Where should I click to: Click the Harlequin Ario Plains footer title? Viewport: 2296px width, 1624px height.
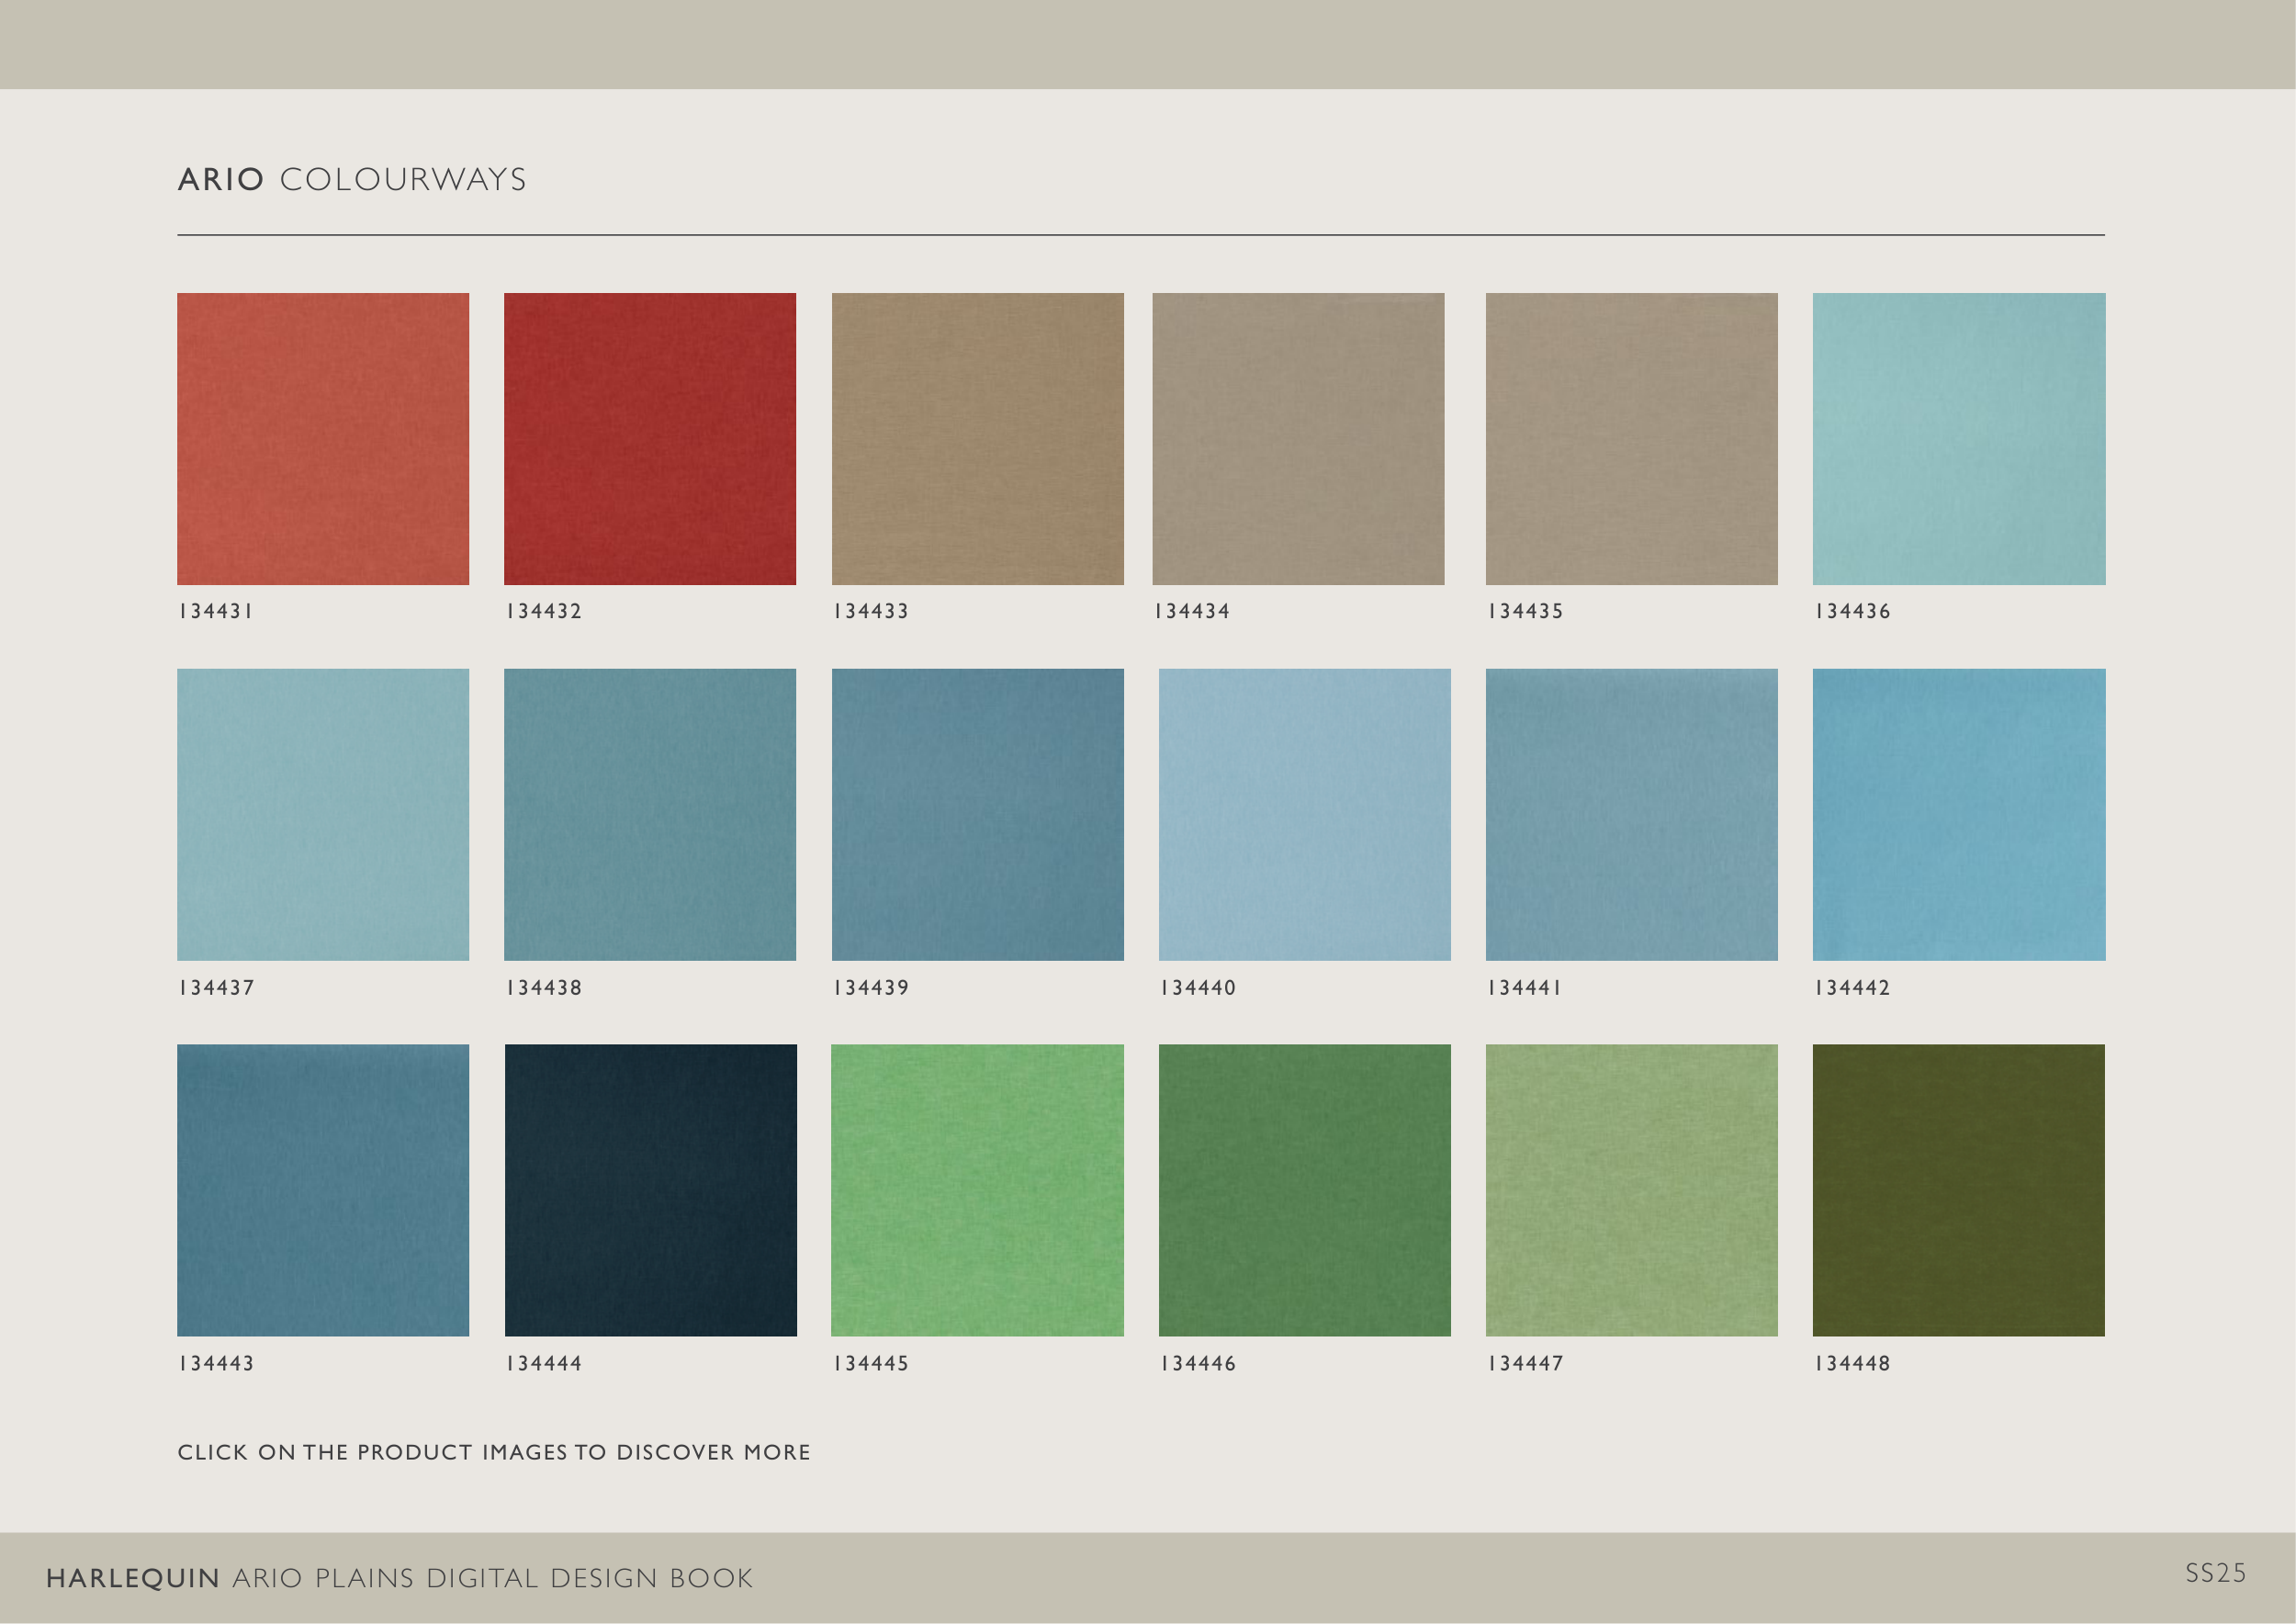(x=399, y=1578)
